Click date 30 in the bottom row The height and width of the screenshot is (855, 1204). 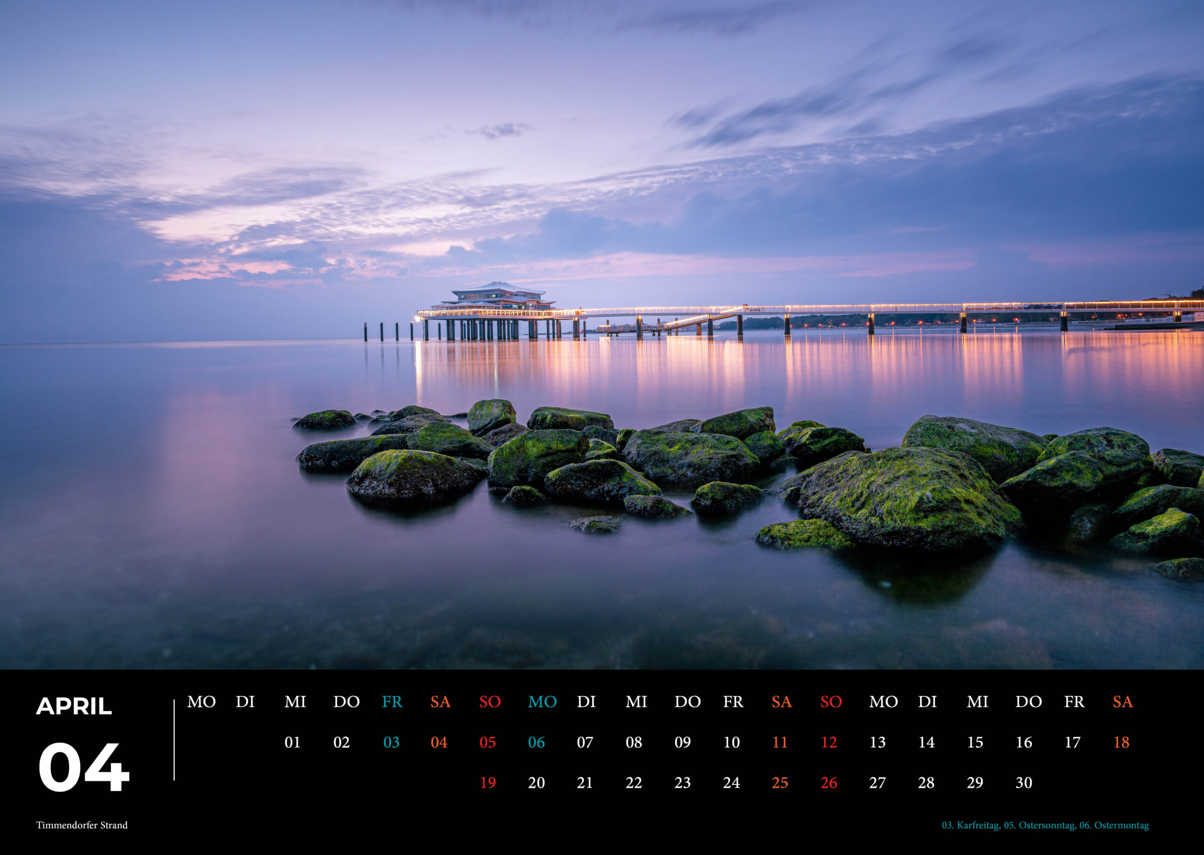point(1023,783)
